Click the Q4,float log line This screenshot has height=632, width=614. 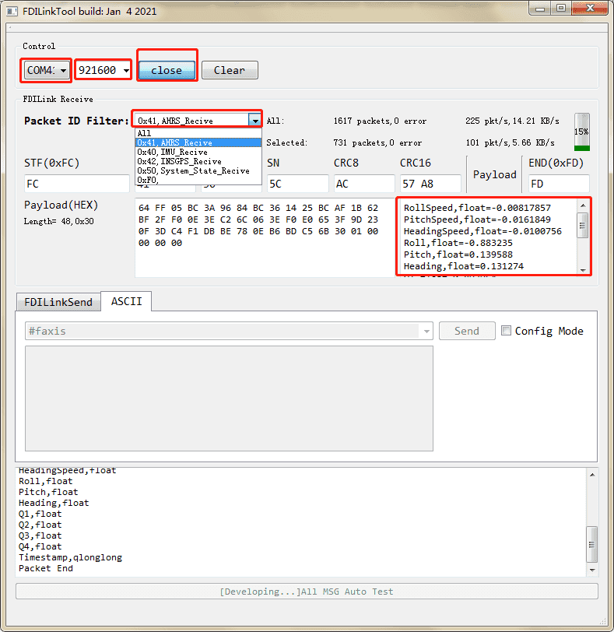pos(40,546)
